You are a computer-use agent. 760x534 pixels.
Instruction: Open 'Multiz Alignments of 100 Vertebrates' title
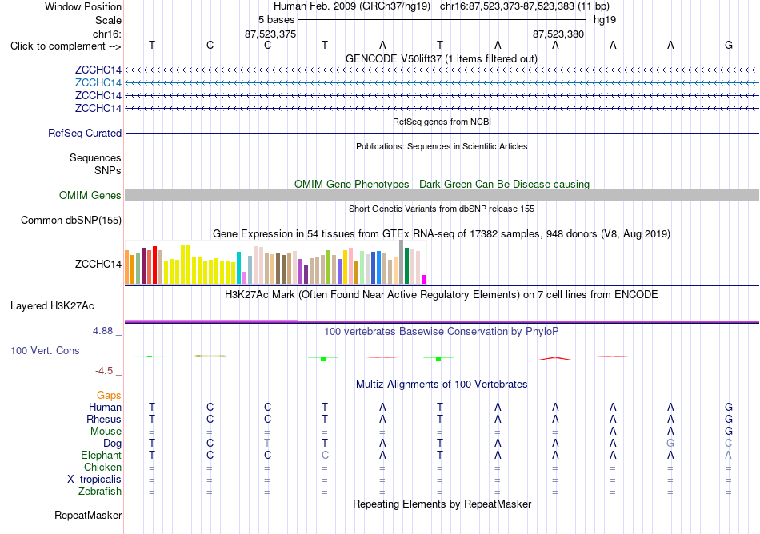click(x=442, y=385)
